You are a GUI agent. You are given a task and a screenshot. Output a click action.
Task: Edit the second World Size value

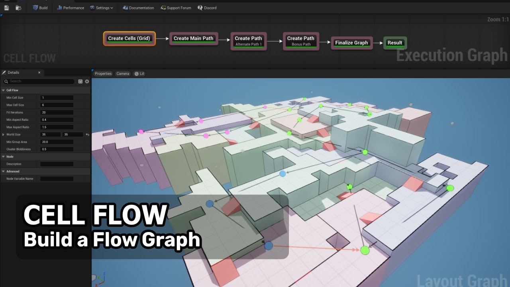(73, 135)
